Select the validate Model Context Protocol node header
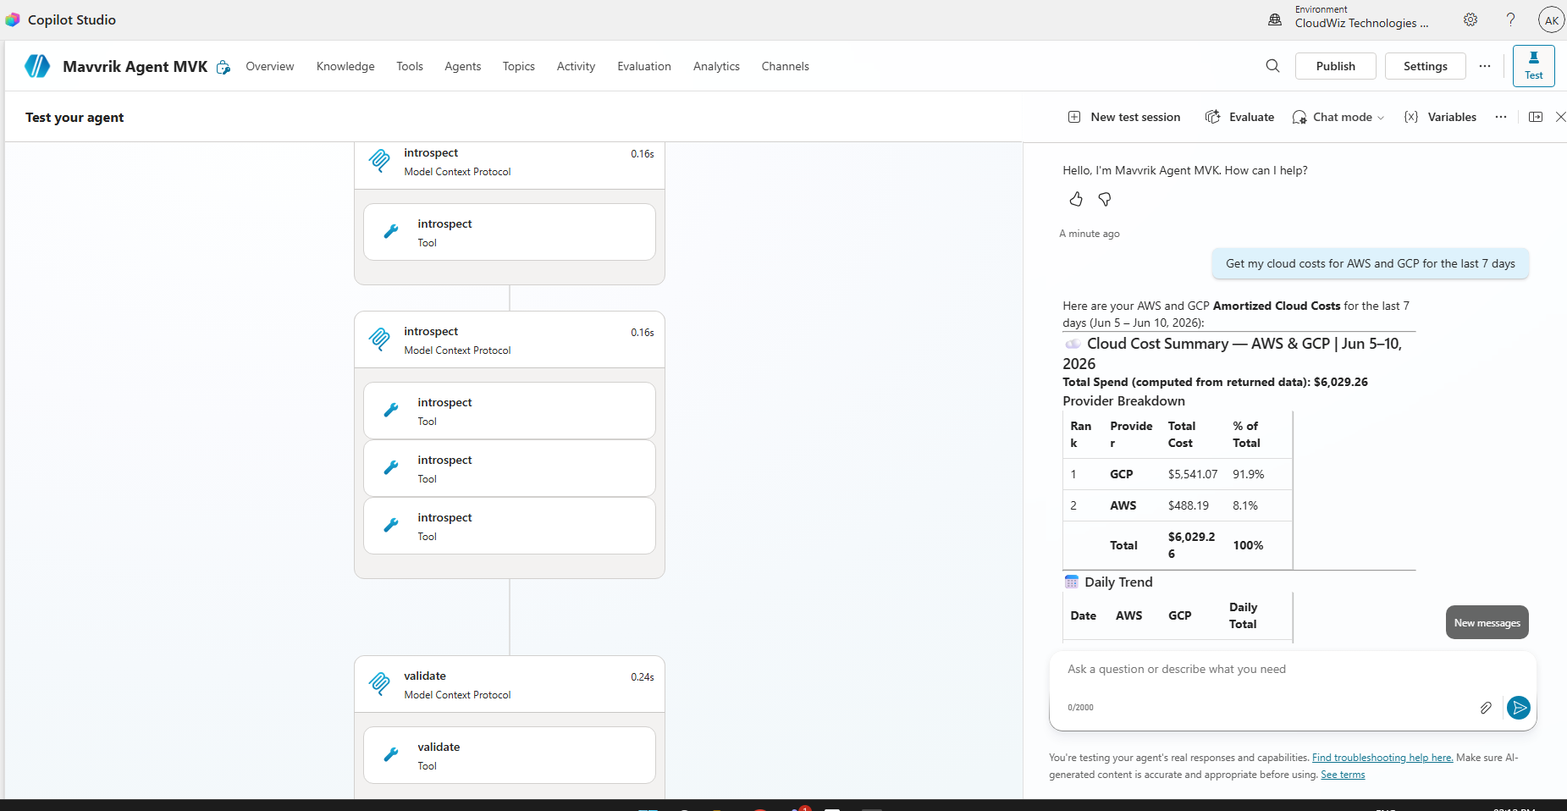 tap(510, 684)
